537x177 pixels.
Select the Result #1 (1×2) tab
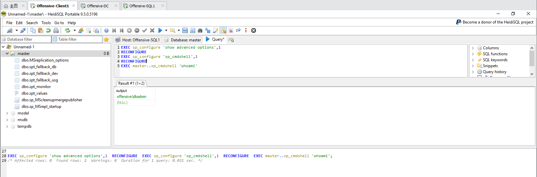[x=131, y=83]
